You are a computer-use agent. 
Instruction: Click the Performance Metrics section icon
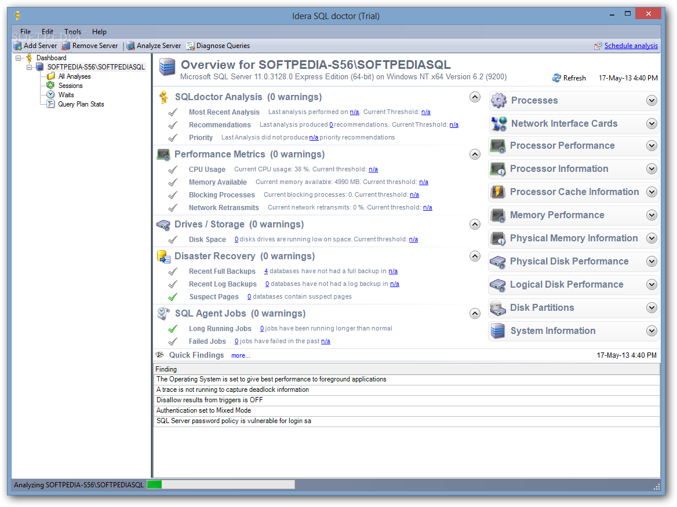(163, 155)
